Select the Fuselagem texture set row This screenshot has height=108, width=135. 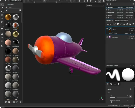click(x=120, y=13)
